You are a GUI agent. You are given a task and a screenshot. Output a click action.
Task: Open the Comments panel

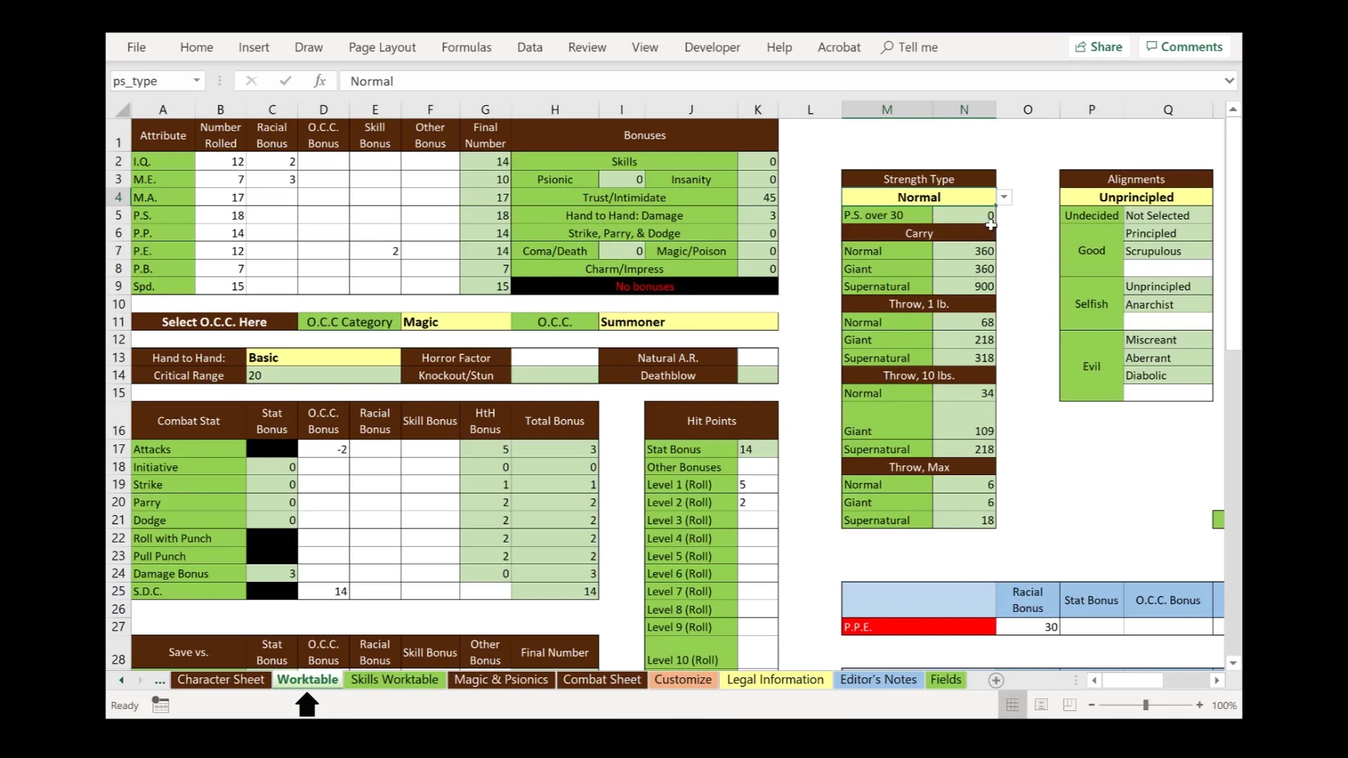pyautogui.click(x=1184, y=46)
